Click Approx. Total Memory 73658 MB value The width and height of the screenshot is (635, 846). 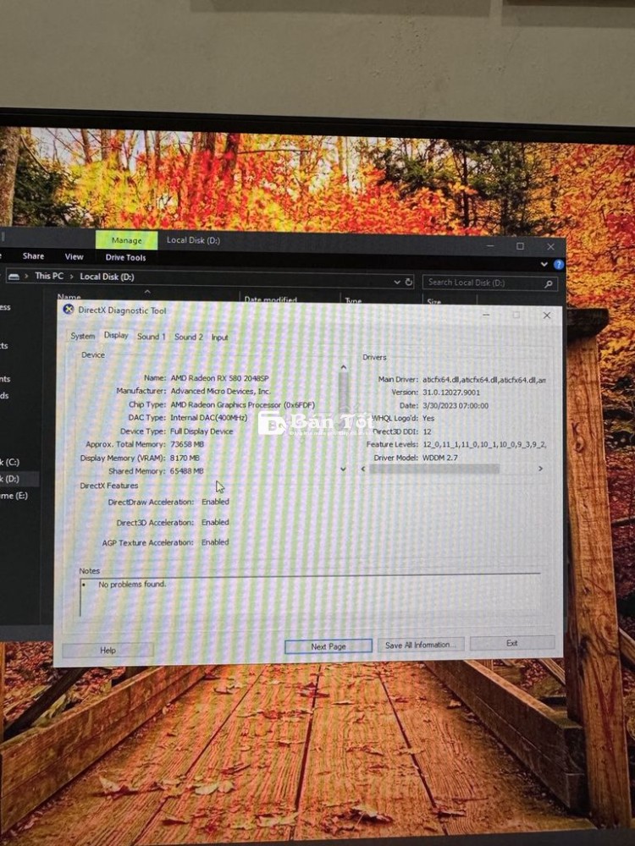tap(187, 444)
